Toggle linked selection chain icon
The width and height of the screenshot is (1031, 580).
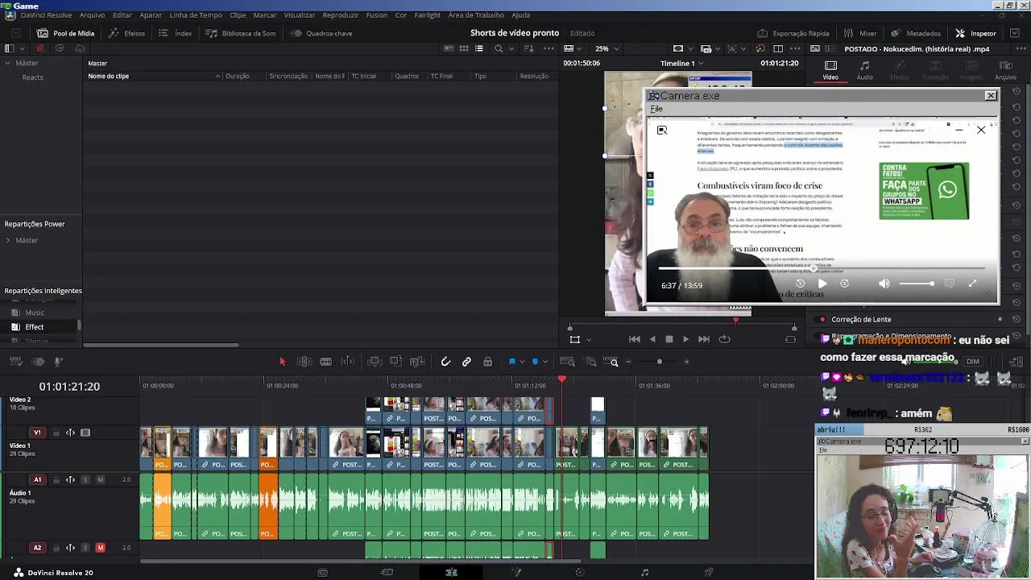click(466, 362)
